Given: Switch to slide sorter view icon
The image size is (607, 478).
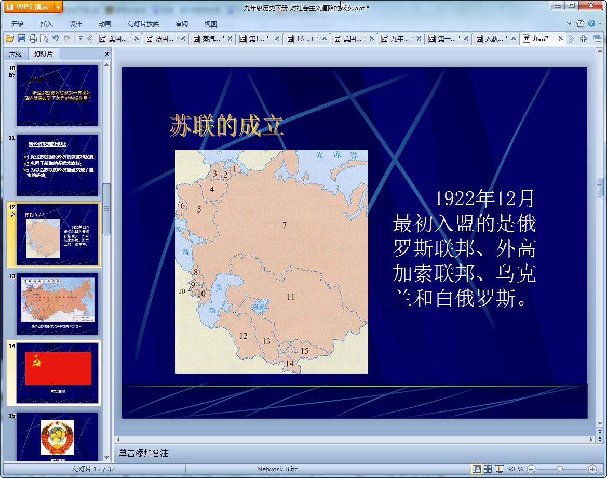Looking at the screenshot, I should [488, 469].
